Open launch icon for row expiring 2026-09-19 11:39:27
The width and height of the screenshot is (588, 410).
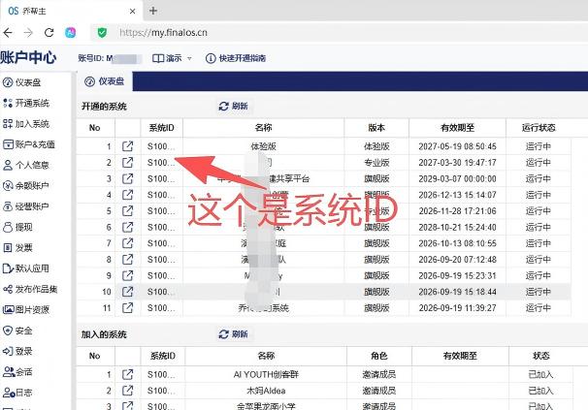click(127, 307)
